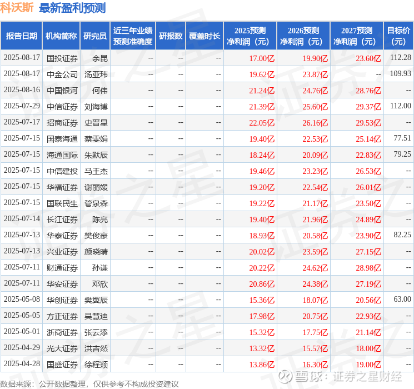The image size is (414, 389).
Task: Select the 方正证券 institution cell
Action: click(62, 316)
